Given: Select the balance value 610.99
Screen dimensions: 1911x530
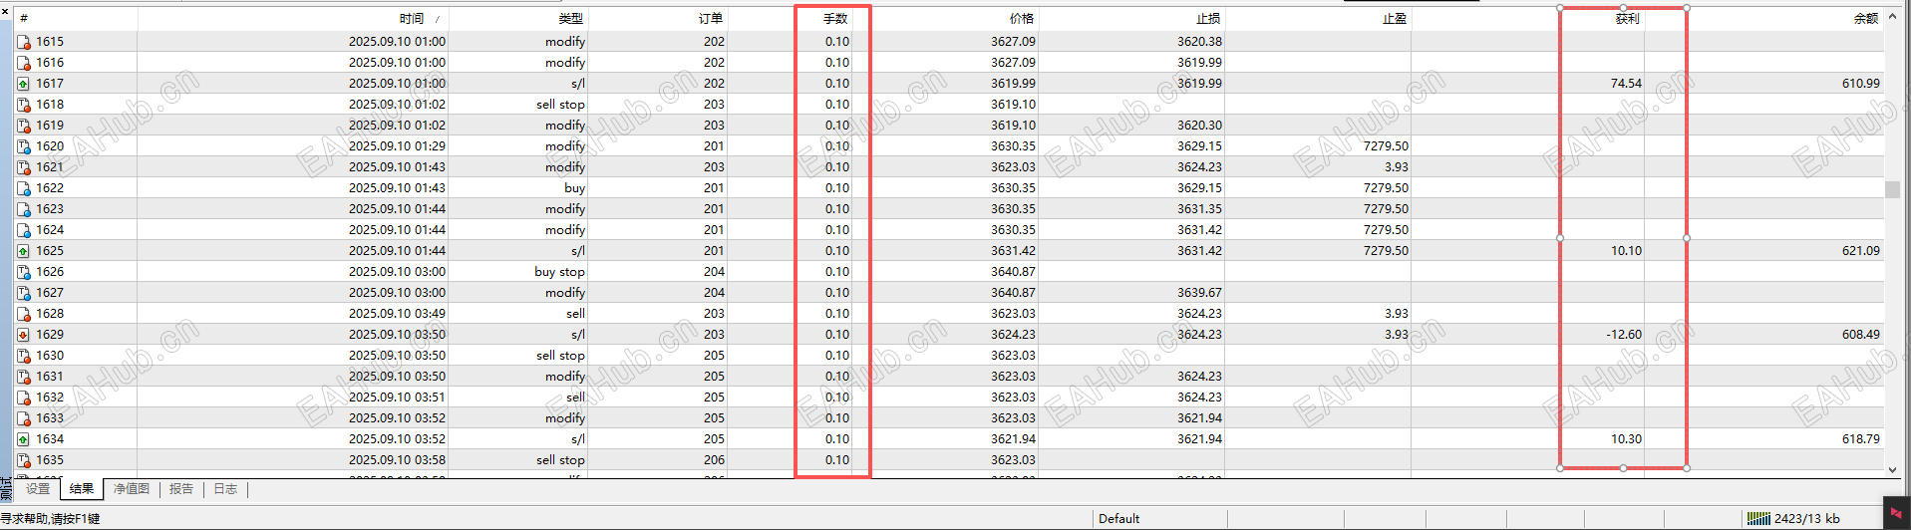Looking at the screenshot, I should 1860,84.
